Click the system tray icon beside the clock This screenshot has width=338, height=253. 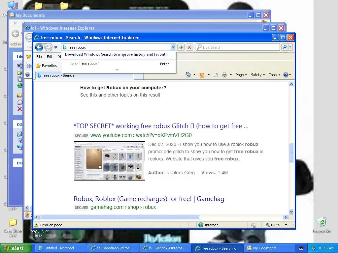coord(313,248)
